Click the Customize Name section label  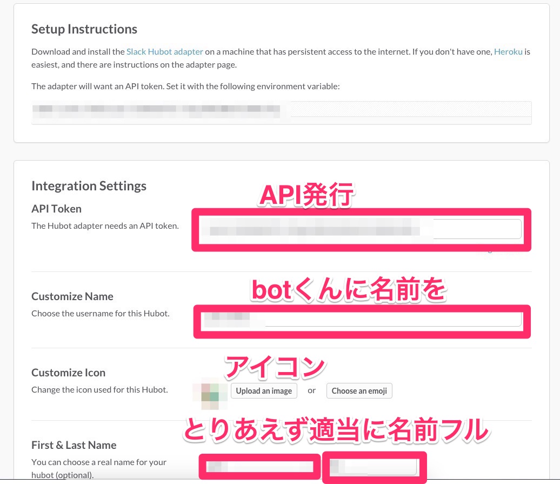click(72, 296)
